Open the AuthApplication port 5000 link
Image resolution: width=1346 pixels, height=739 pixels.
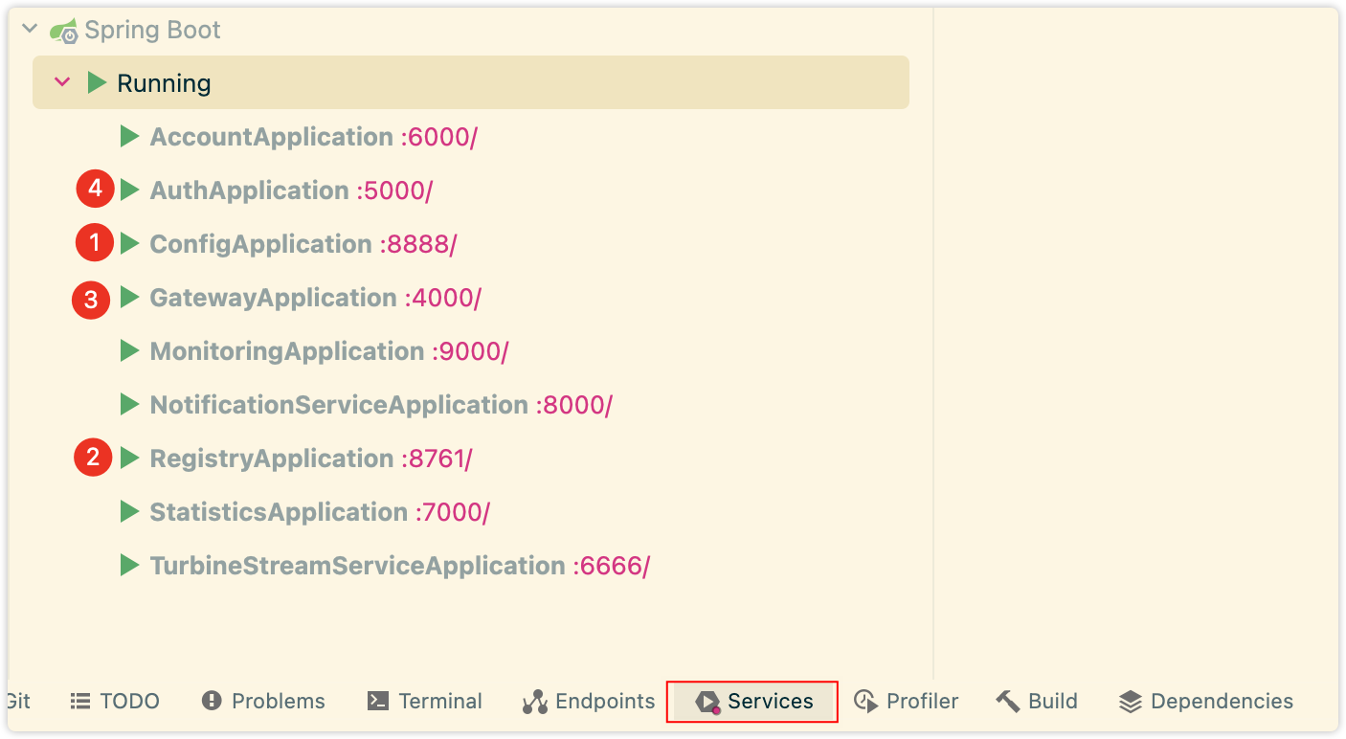pos(394,190)
